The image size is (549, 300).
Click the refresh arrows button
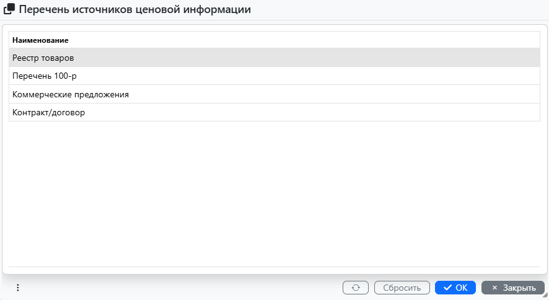[x=356, y=288]
